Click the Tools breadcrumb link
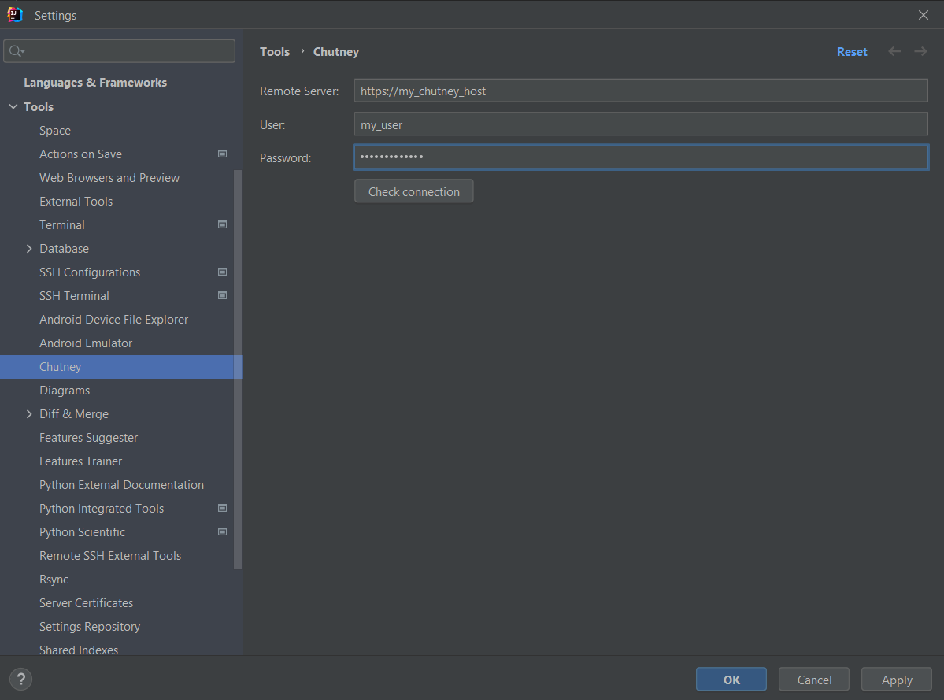 (275, 52)
